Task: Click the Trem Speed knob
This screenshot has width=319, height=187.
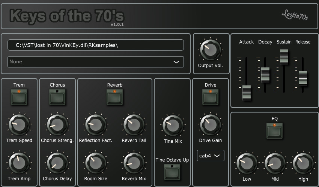Action: point(19,125)
